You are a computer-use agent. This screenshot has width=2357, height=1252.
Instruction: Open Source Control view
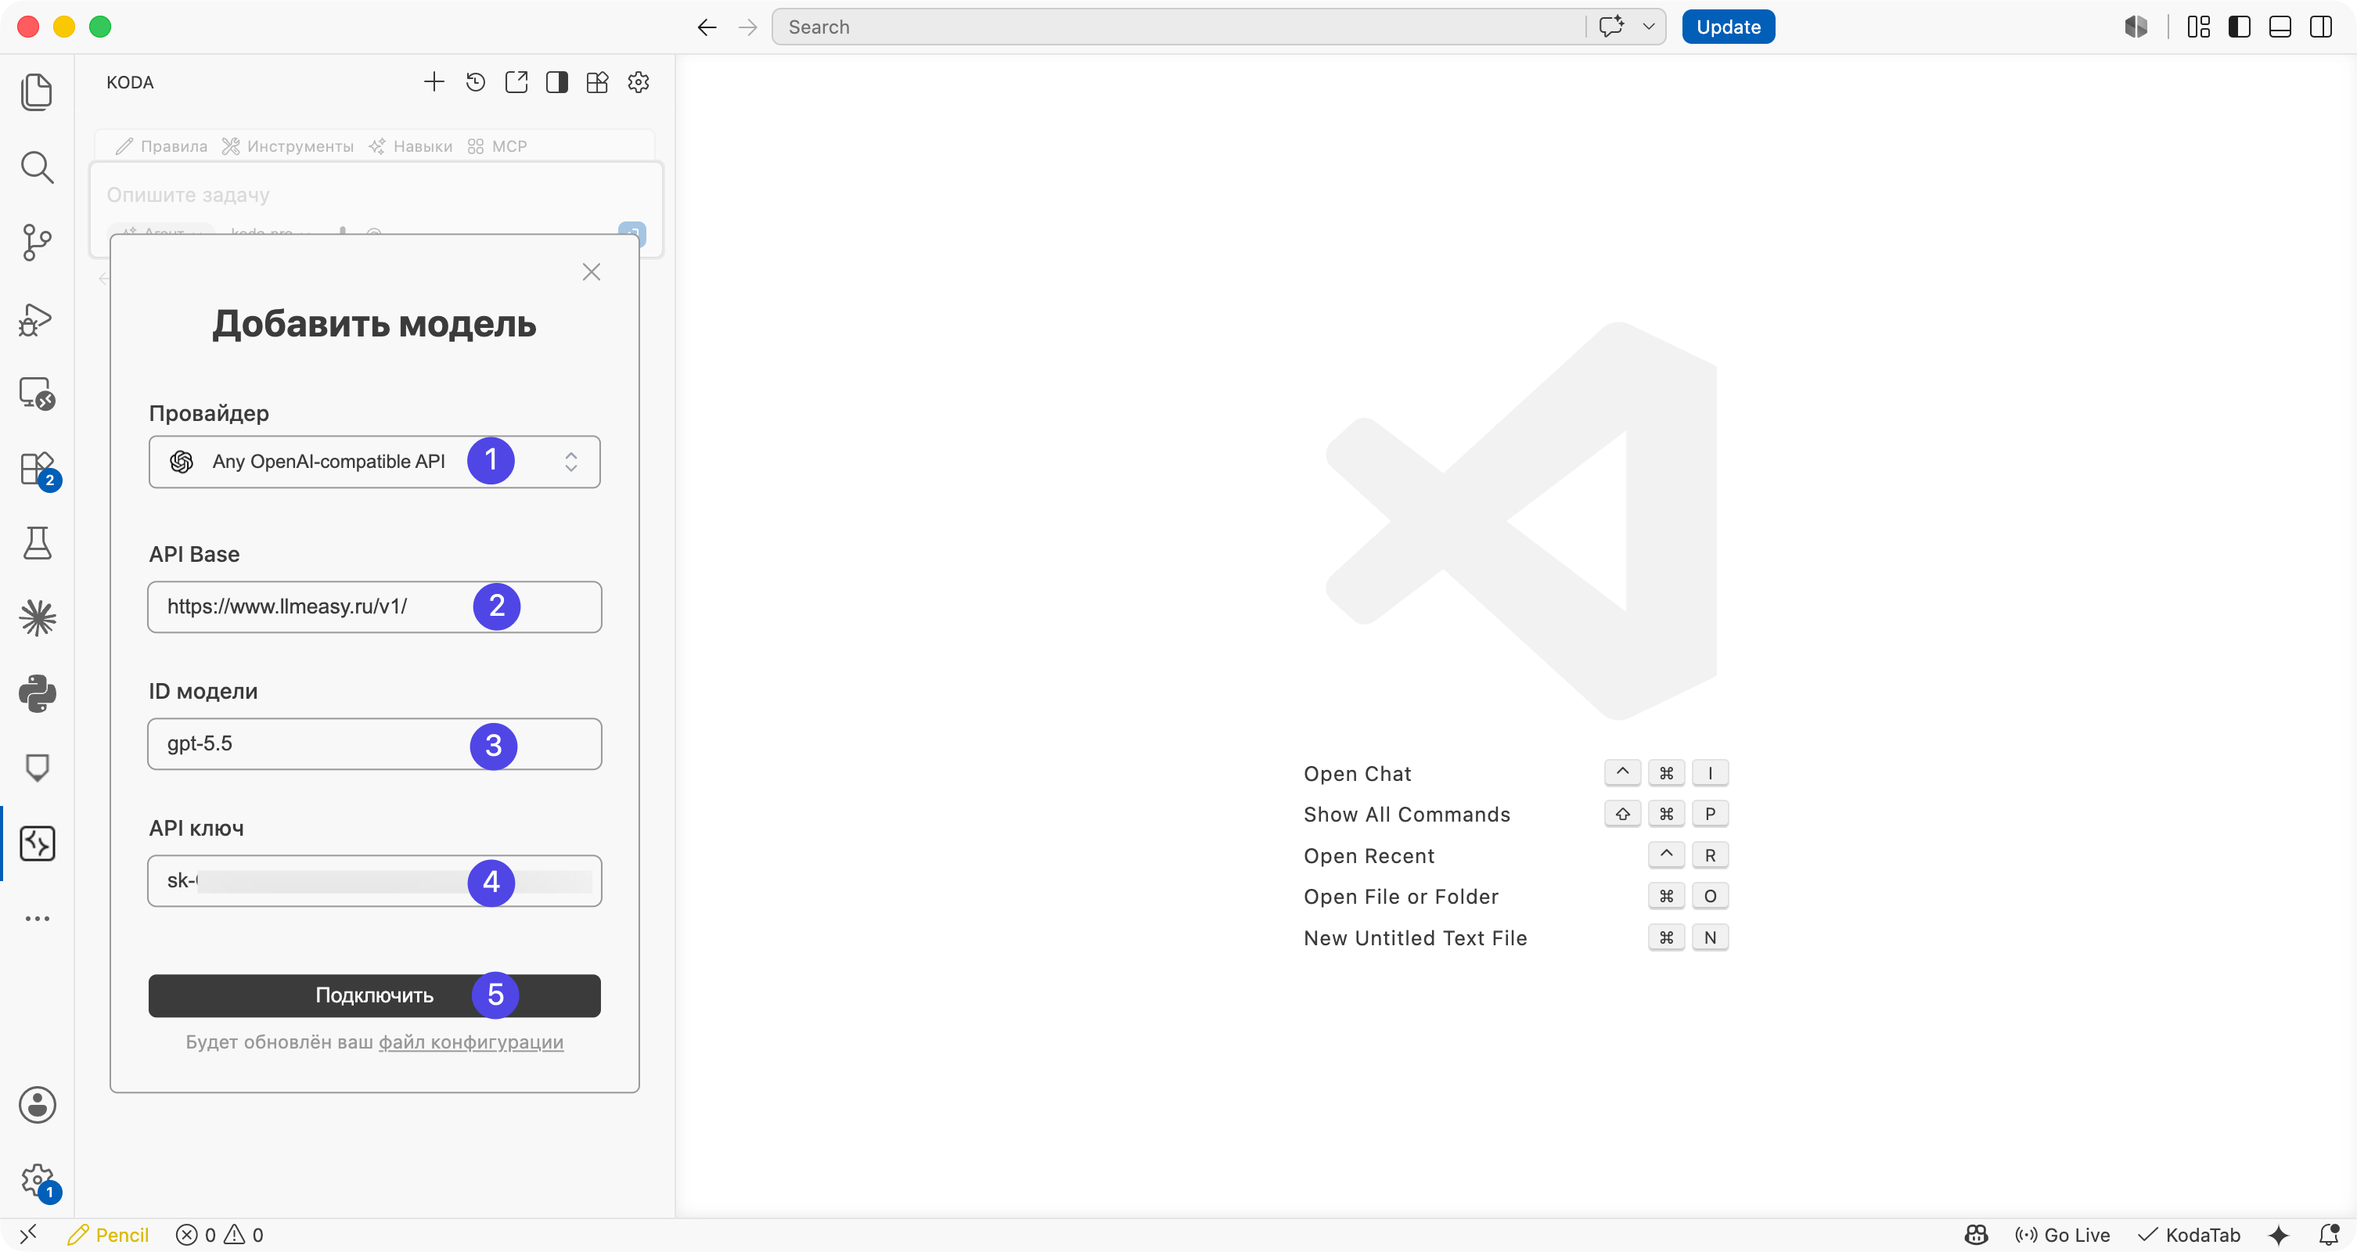click(37, 243)
